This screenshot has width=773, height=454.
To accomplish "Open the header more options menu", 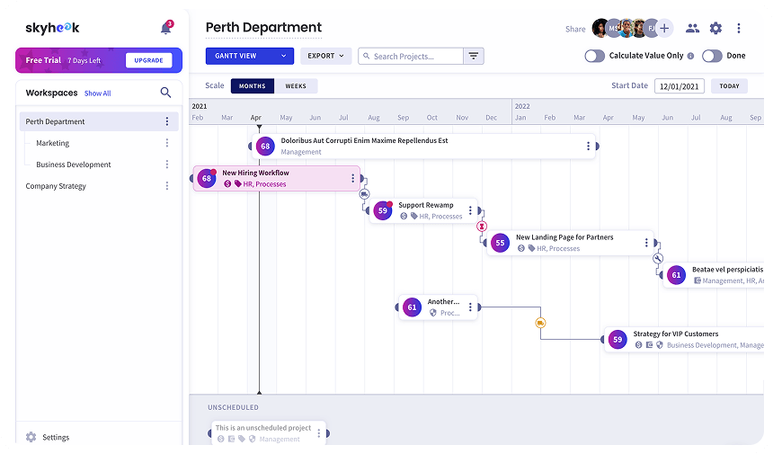I will [x=739, y=29].
